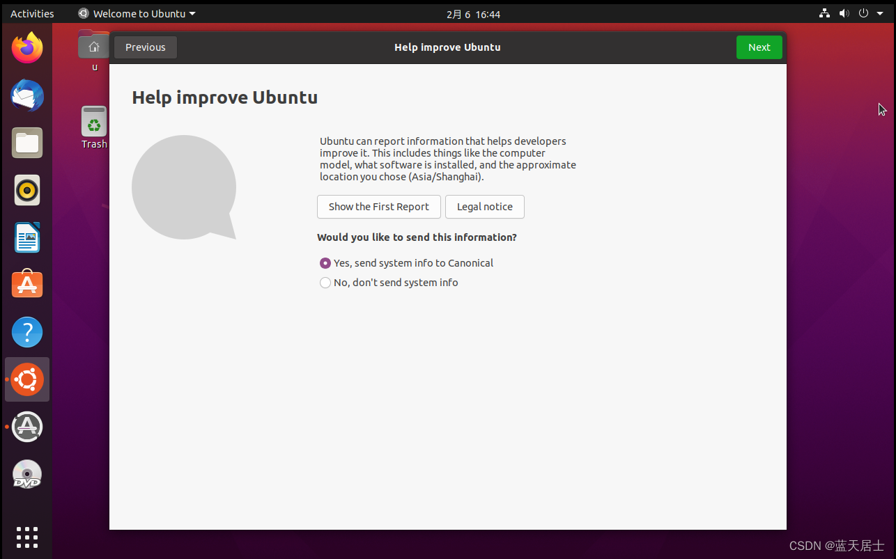
Task: Proceed by clicking Next
Action: tap(759, 47)
